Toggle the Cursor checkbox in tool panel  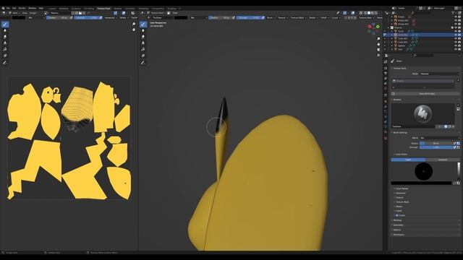pyautogui.click(x=397, y=215)
